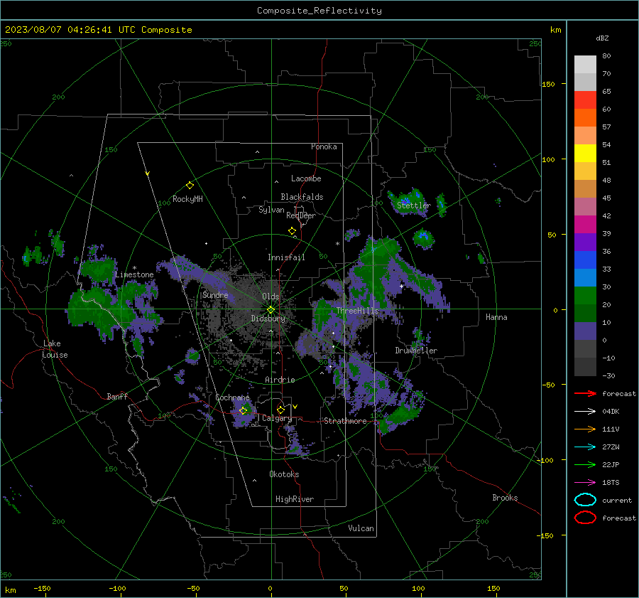The height and width of the screenshot is (598, 639).
Task: Click the 2023/08/07 04:26:41 UTC timestamp
Action: click(x=98, y=30)
